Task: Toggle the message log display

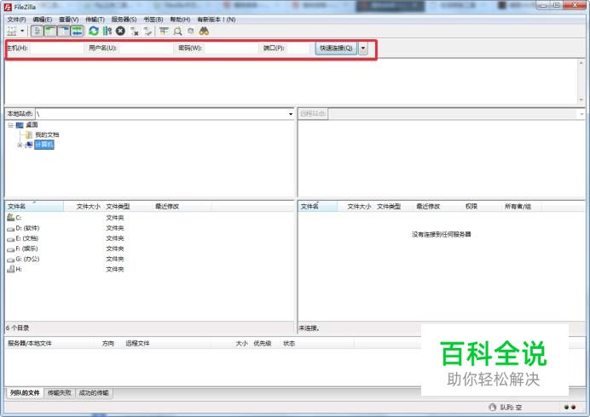Action: point(37,31)
